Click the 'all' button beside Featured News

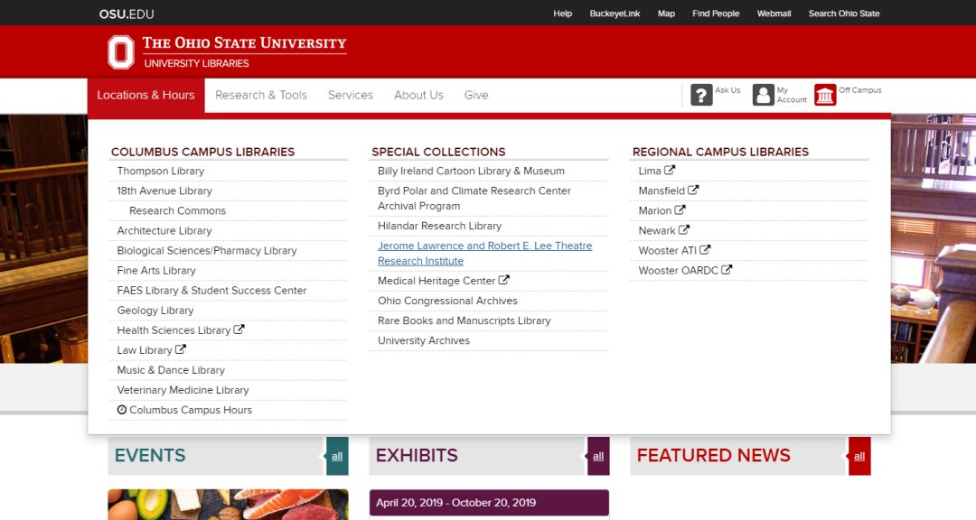(x=859, y=455)
